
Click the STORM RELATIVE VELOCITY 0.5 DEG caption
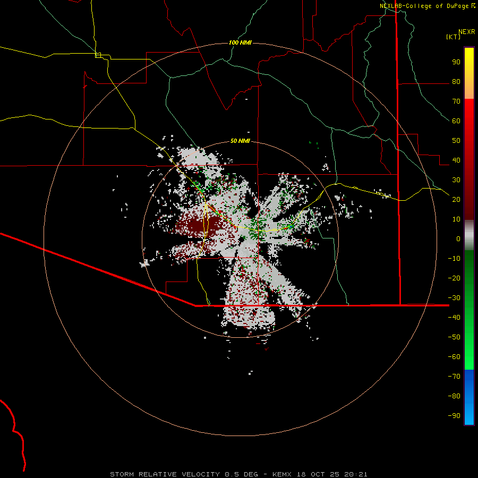coord(184,474)
